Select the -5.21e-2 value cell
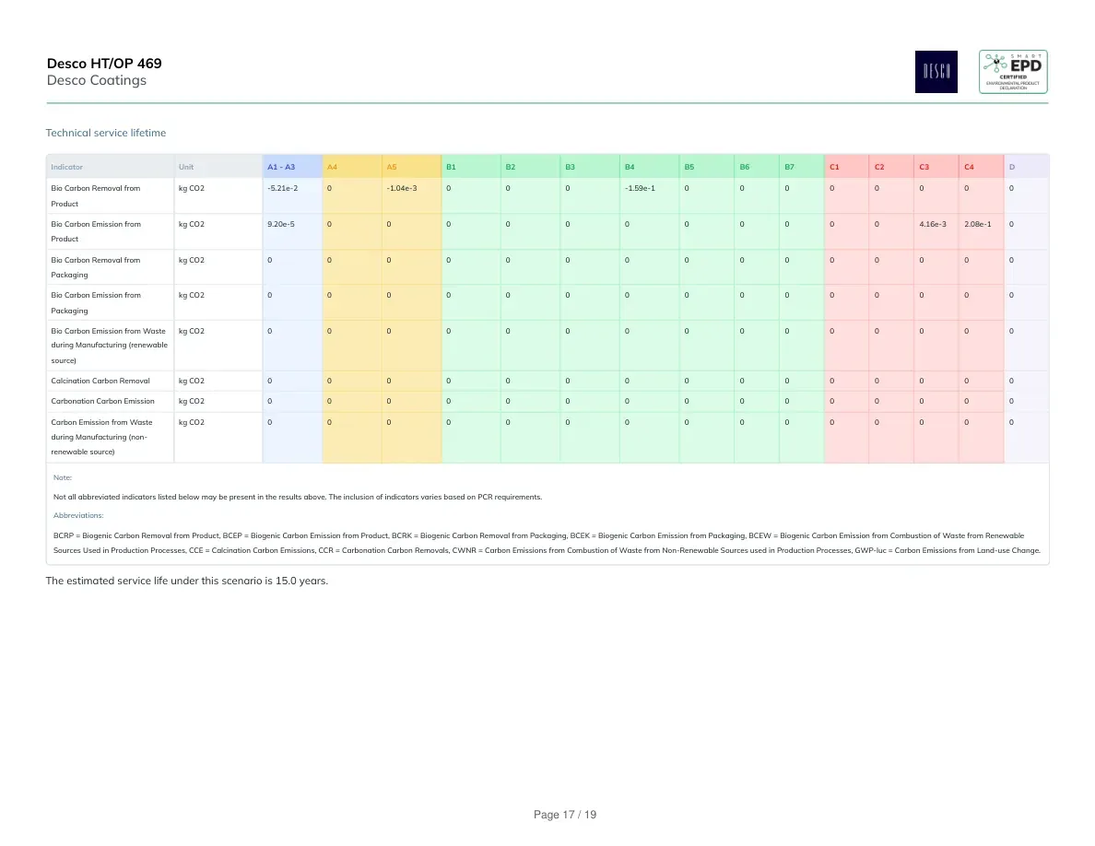This screenshot has width=1095, height=846. pos(282,188)
